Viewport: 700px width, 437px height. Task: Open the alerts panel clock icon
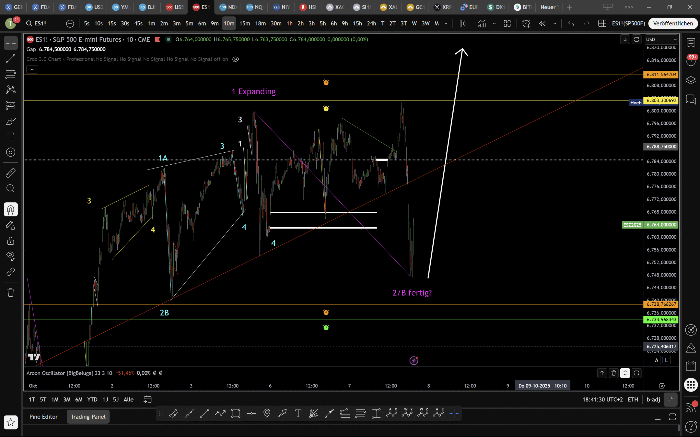(691, 61)
